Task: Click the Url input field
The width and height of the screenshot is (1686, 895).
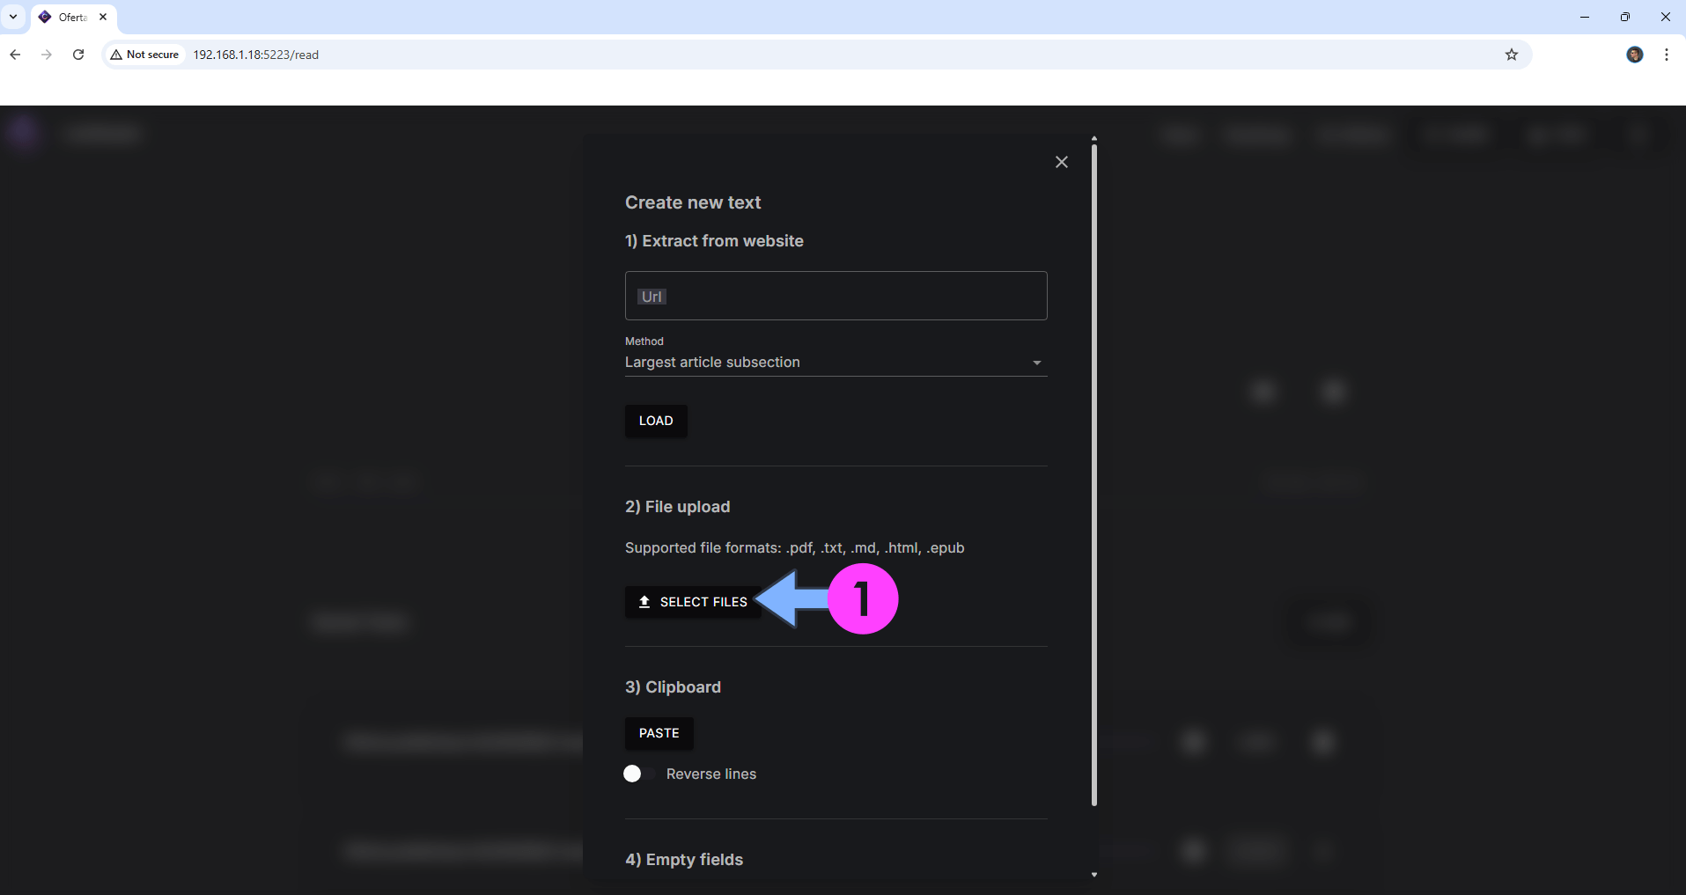Action: tap(835, 296)
